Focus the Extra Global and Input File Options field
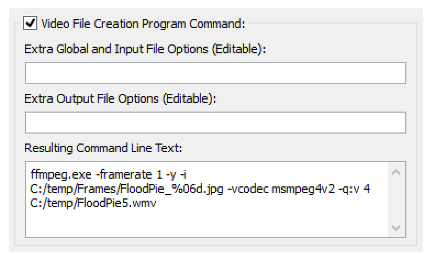Image resolution: width=432 pixels, height=260 pixels. coord(215,73)
